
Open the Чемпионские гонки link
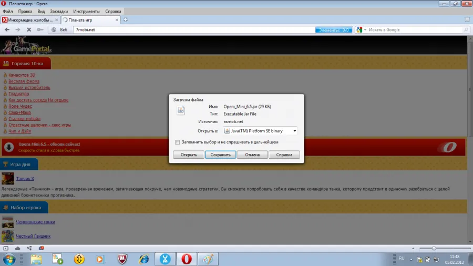(x=35, y=222)
